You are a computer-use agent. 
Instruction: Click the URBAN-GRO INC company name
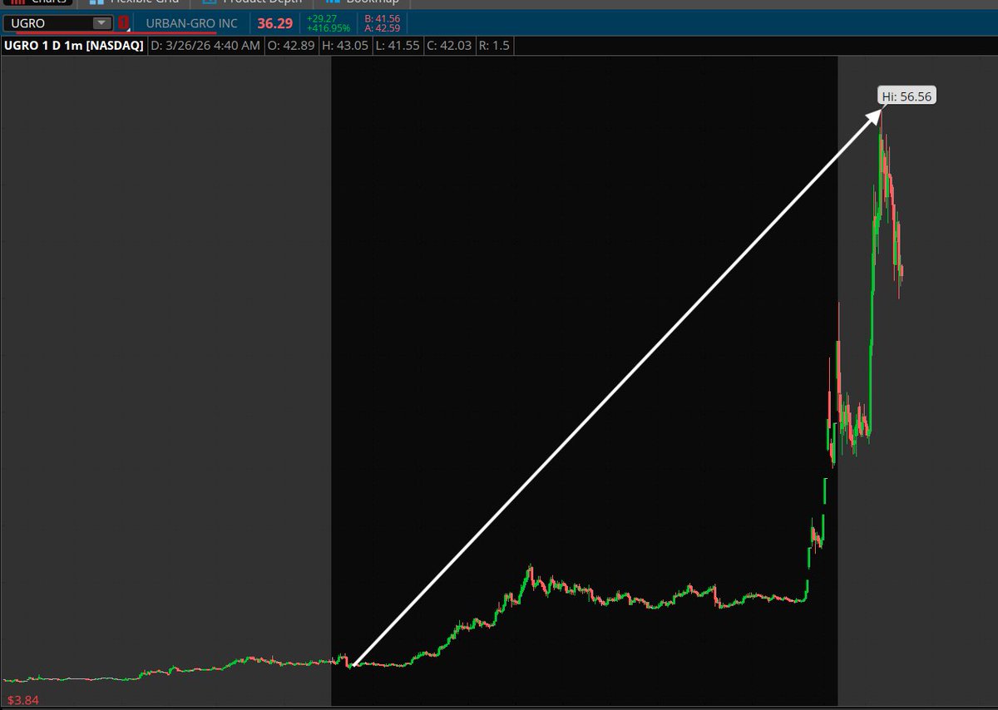191,23
